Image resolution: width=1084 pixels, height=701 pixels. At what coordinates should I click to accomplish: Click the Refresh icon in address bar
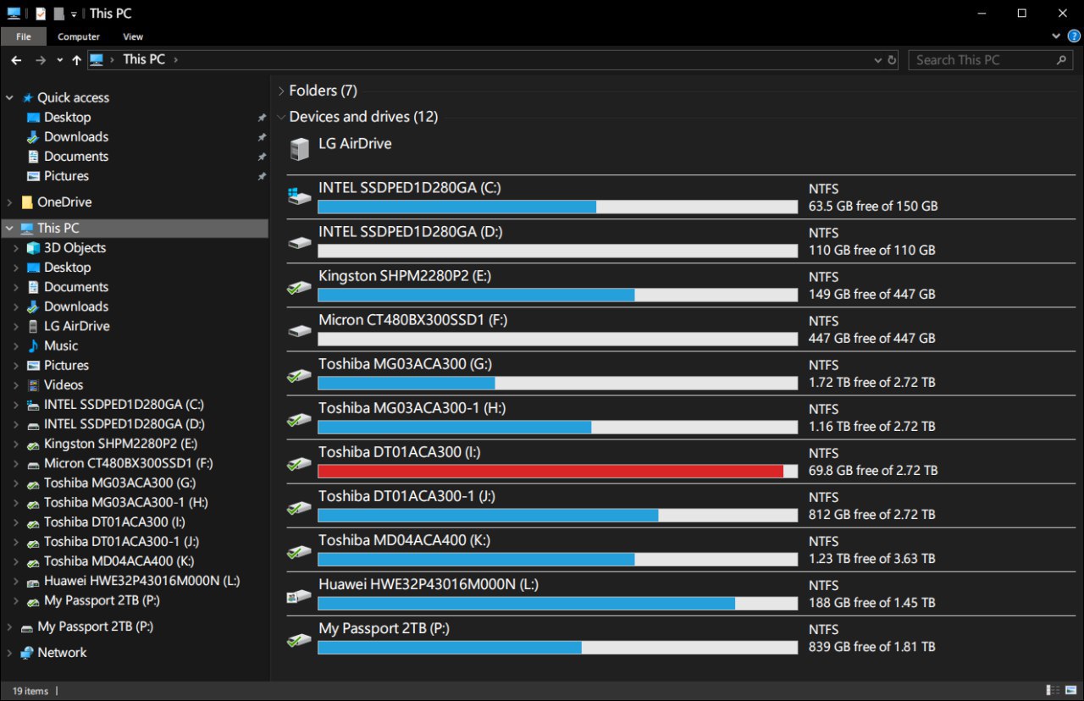click(892, 60)
